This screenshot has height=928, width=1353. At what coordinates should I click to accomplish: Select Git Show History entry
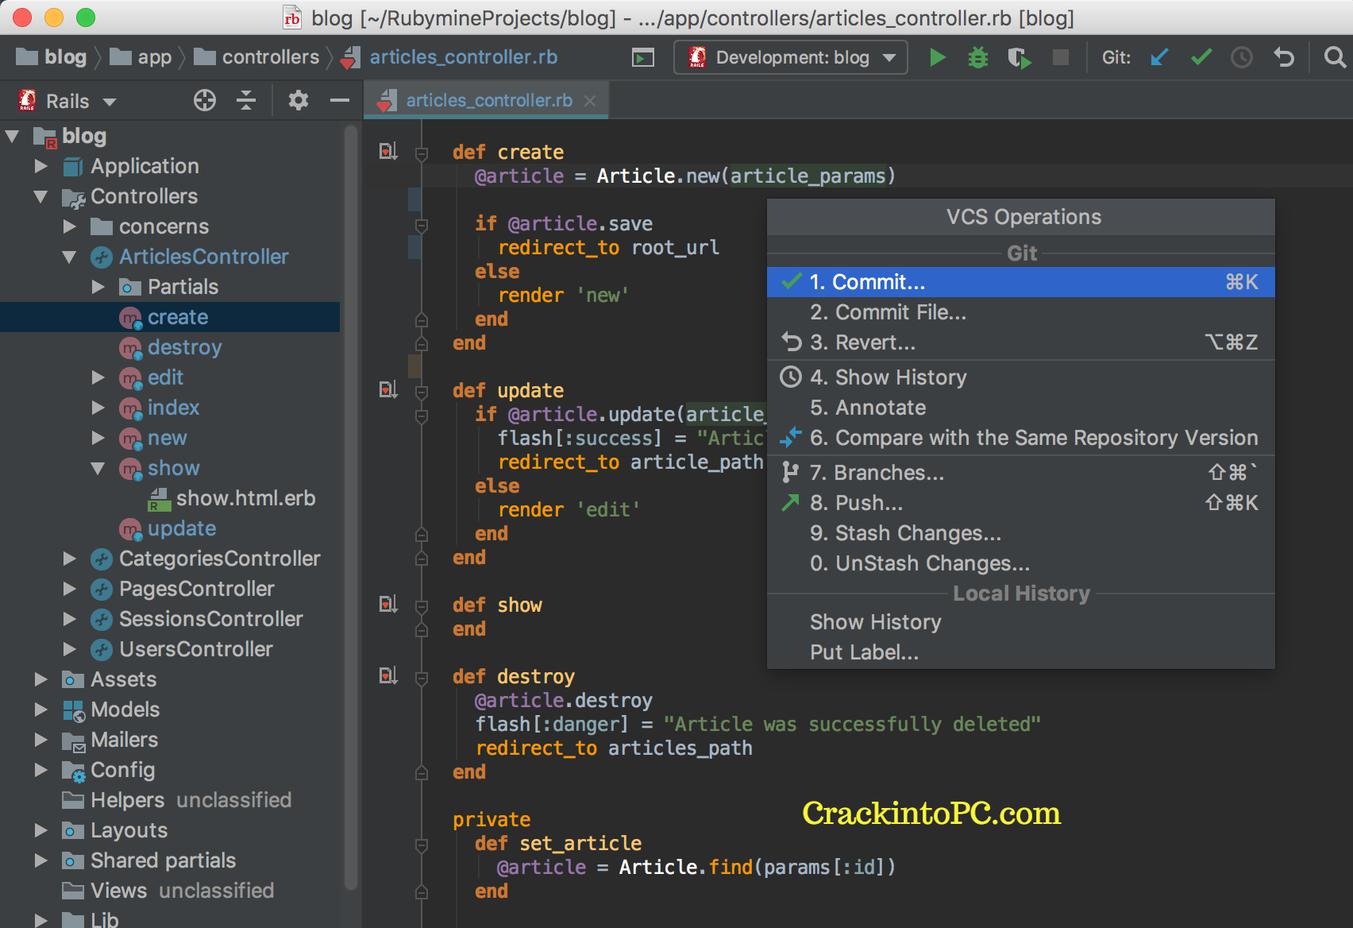point(1020,377)
